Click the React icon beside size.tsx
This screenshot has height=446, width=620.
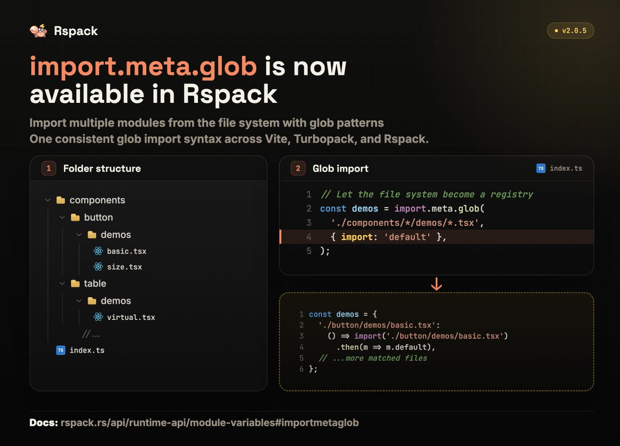pos(98,267)
